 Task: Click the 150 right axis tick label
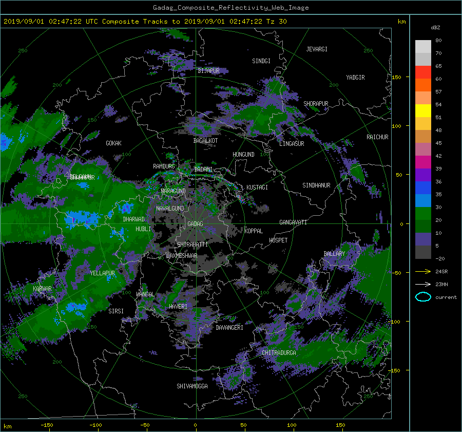[396, 77]
